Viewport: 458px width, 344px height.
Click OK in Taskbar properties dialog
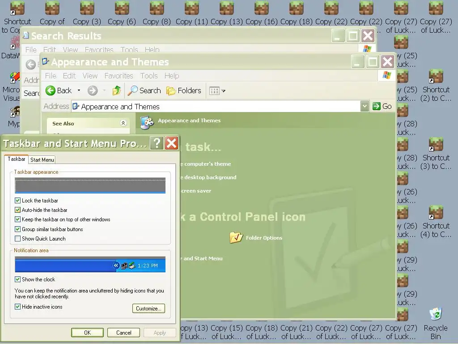[87, 333]
